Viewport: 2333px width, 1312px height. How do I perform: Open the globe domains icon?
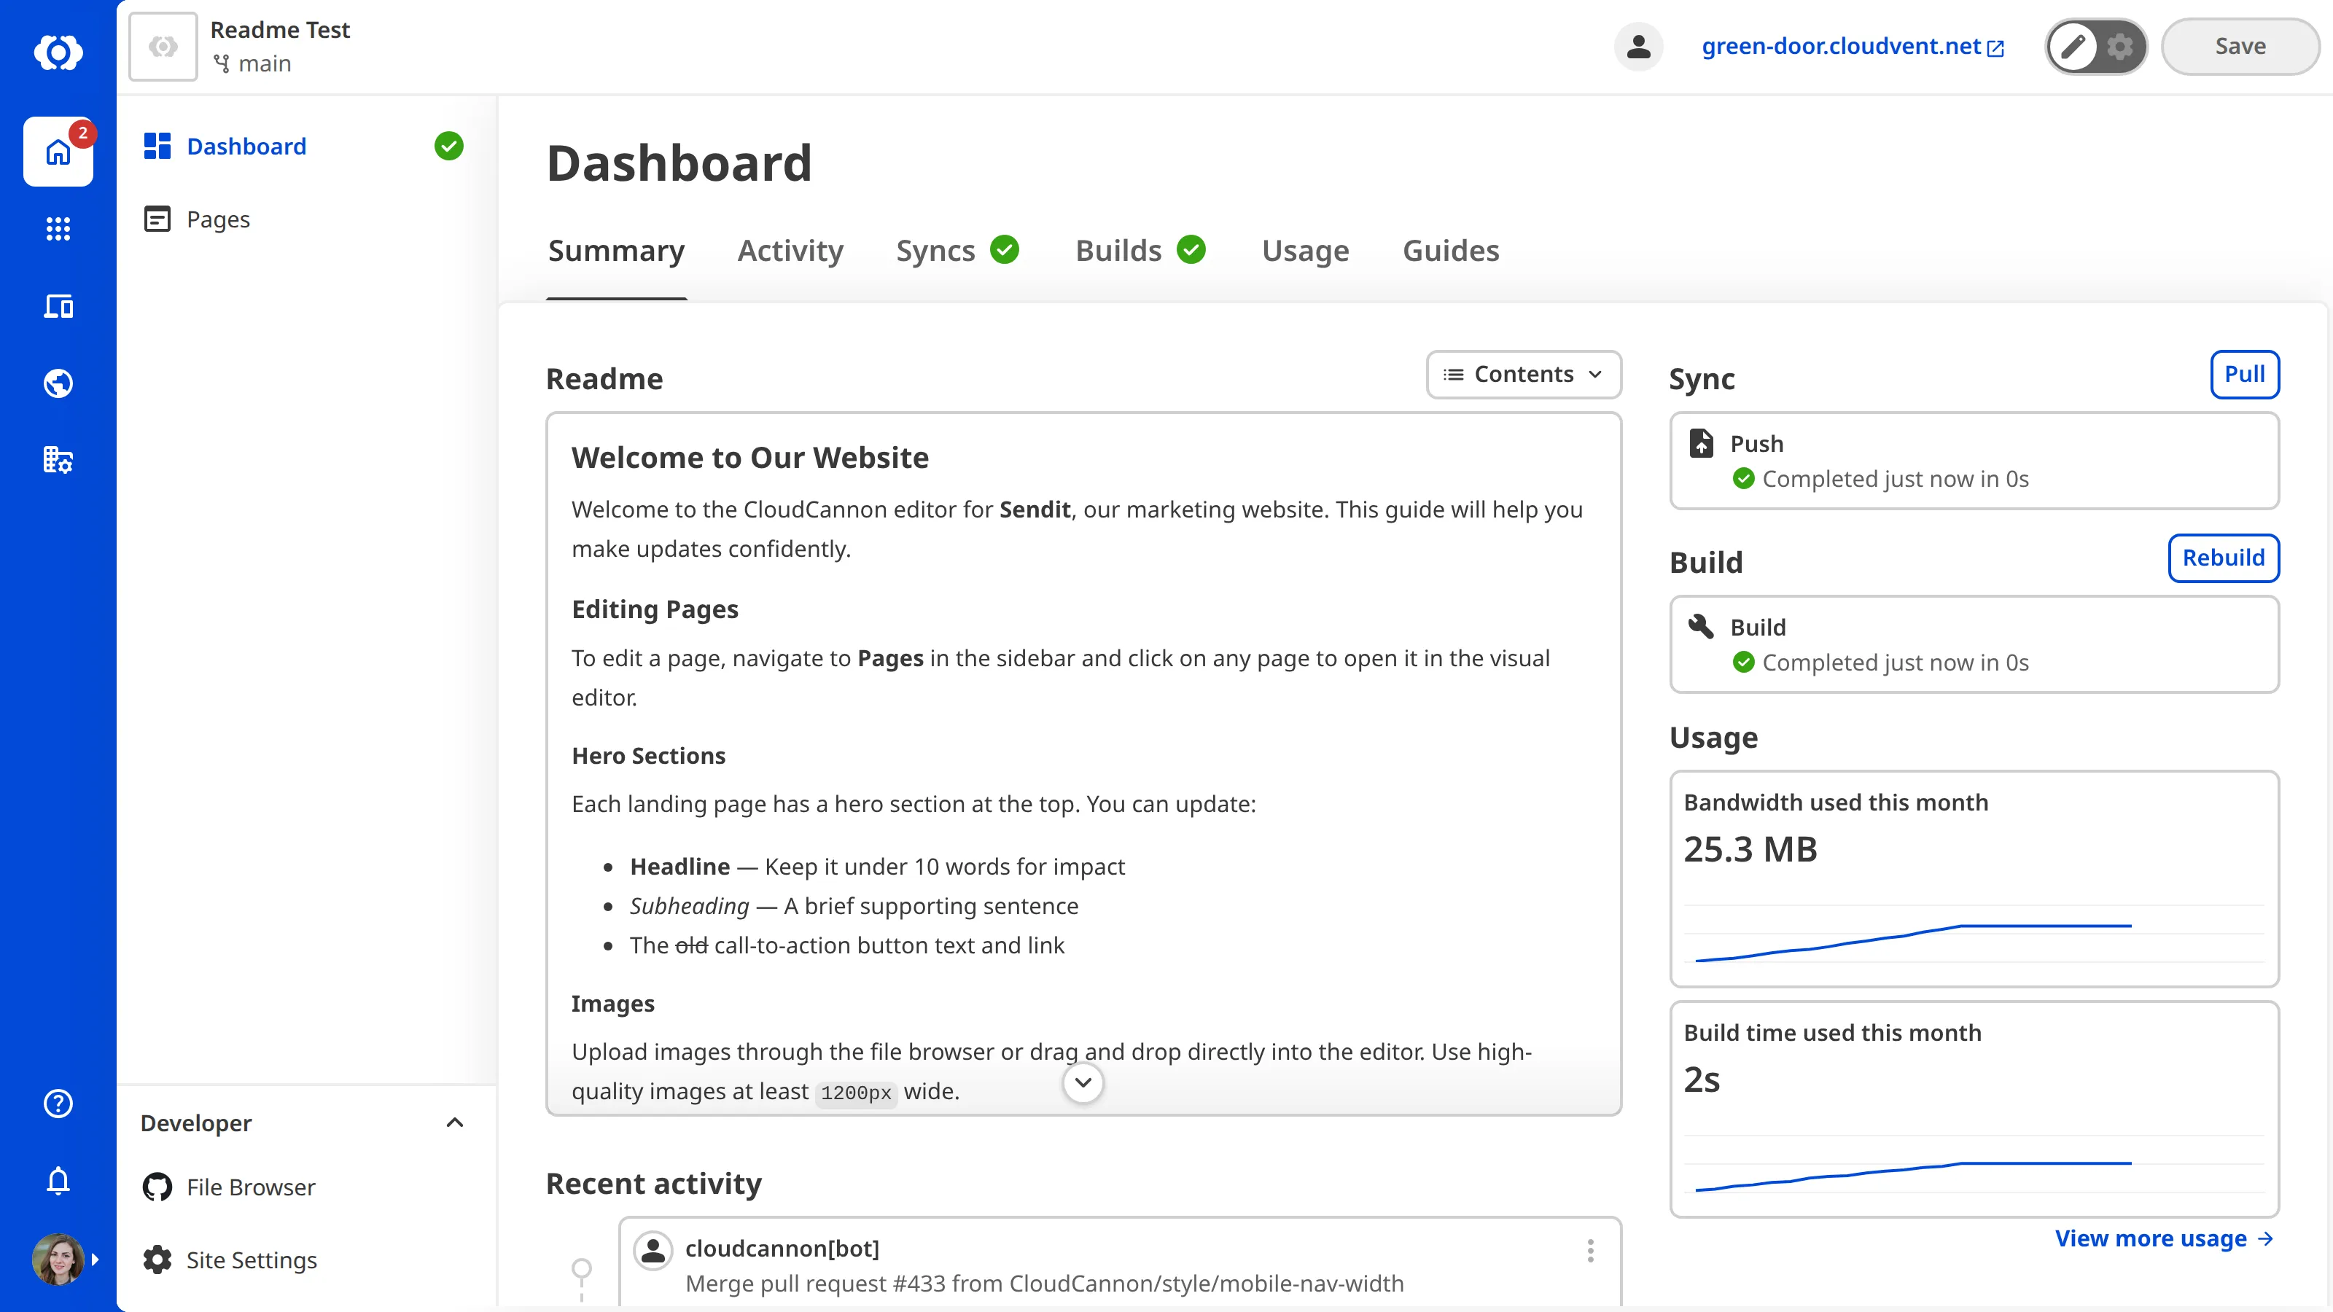click(x=58, y=383)
